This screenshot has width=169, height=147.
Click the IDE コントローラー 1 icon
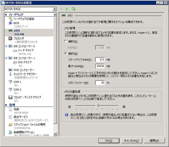click(x=10, y=58)
